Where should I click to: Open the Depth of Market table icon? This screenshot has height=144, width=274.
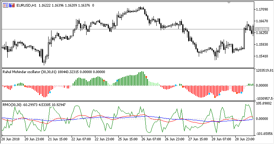click(x=5, y=5)
